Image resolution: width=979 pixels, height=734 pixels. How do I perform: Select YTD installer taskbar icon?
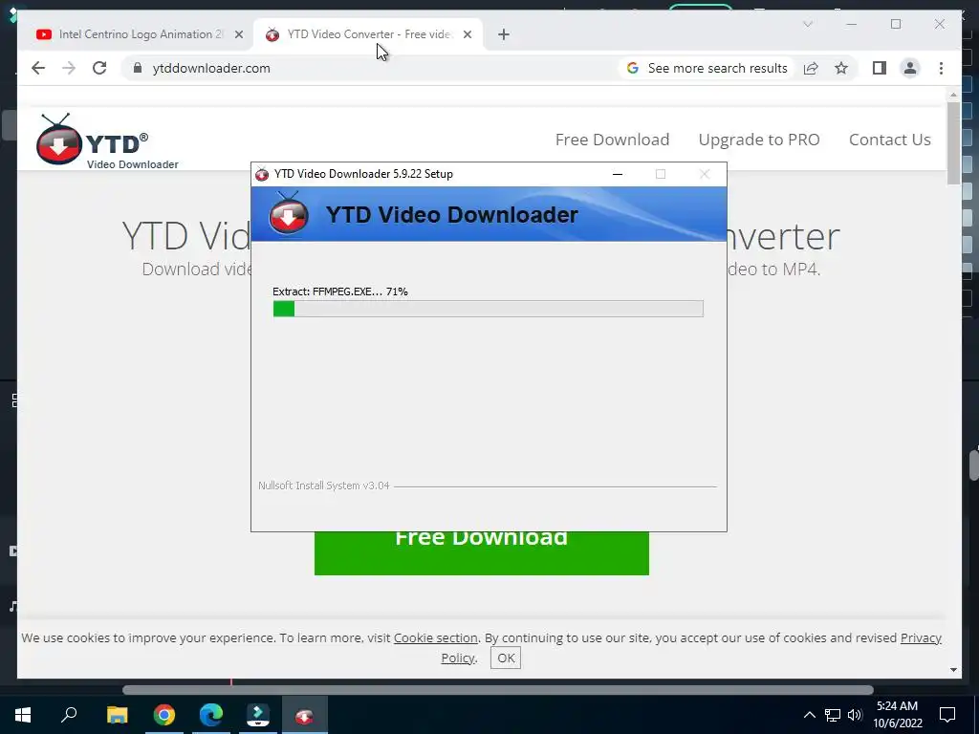pos(305,715)
